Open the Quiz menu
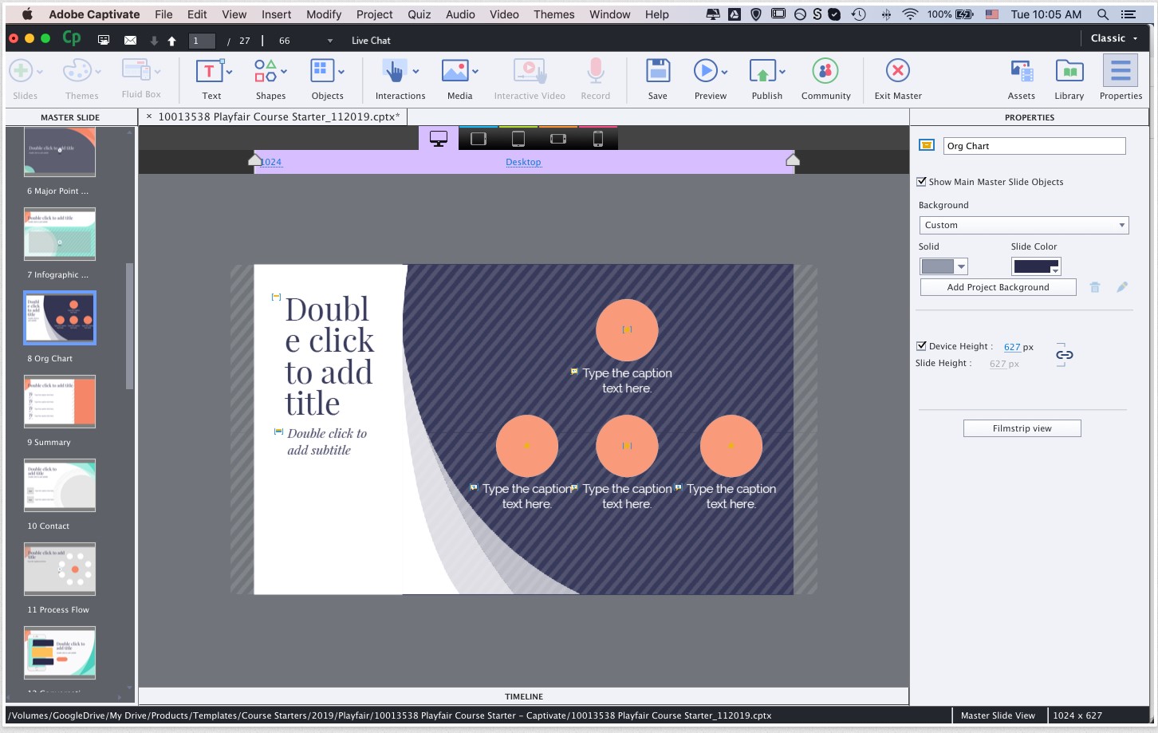The image size is (1158, 733). (419, 14)
